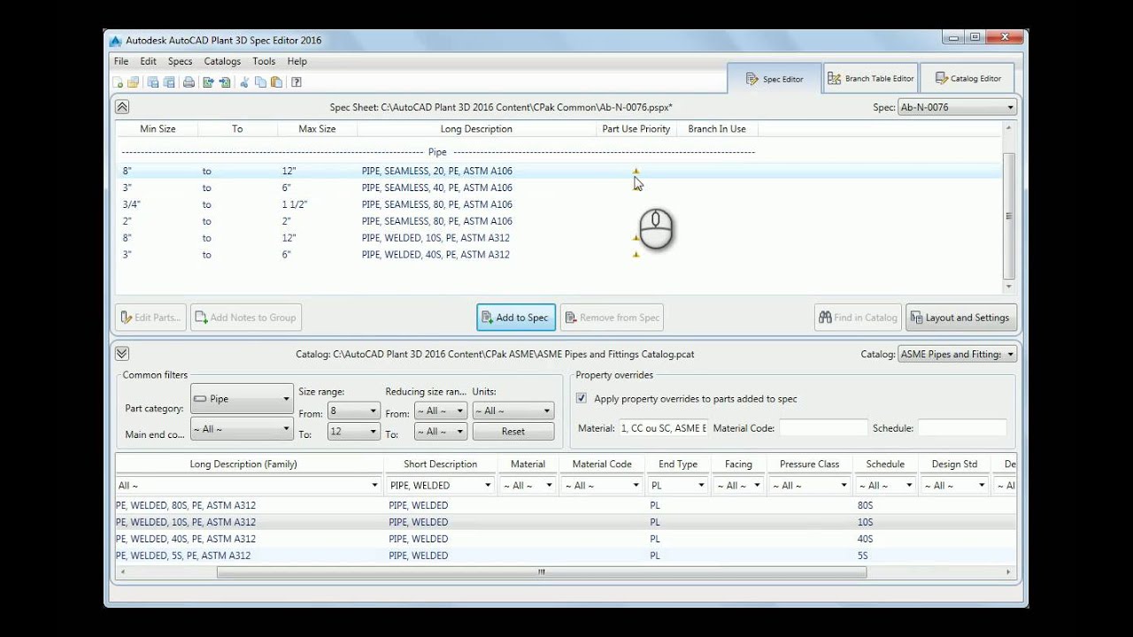Click the Long Description column header in spec sheet
This screenshot has width=1133, height=637.
[x=476, y=129]
